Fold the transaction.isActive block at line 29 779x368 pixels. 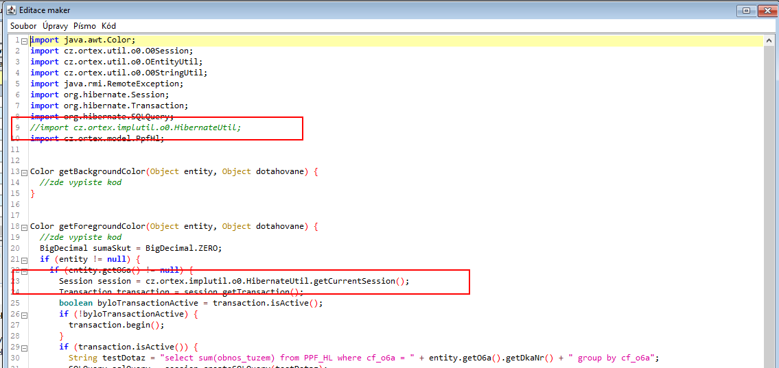pos(25,347)
